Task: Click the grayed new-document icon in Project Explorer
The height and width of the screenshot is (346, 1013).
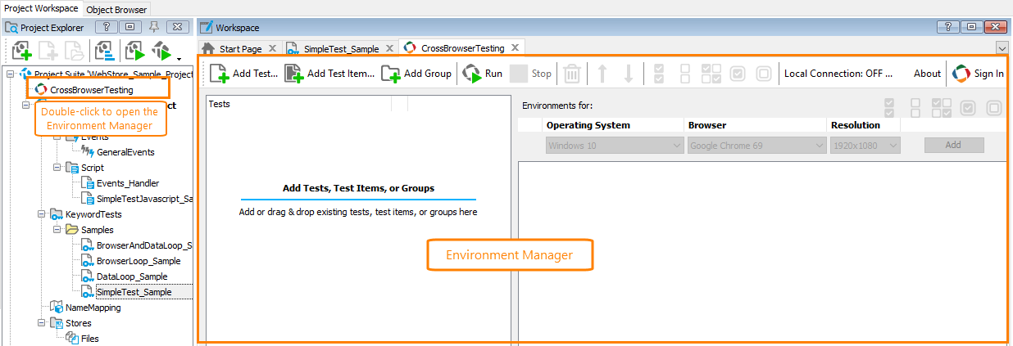Action: (x=48, y=51)
